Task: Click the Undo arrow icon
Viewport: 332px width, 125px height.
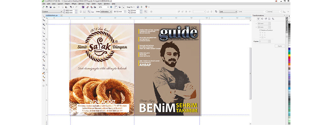Action: pyautogui.click(x=71, y=7)
